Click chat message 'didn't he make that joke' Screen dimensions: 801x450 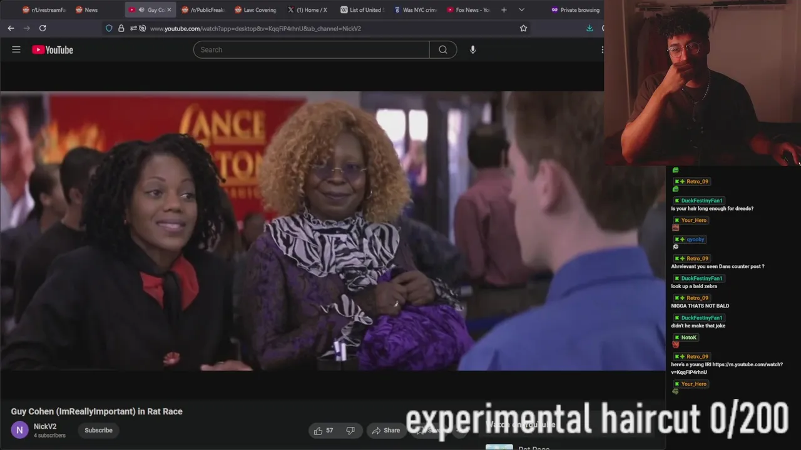pos(698,326)
